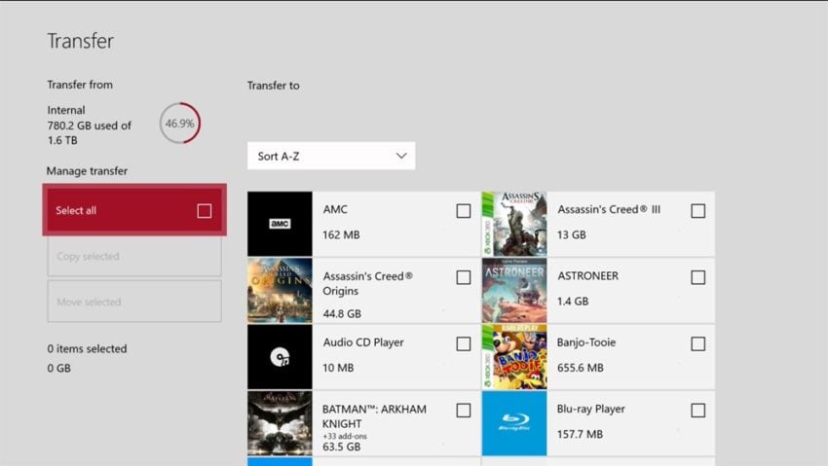Tick the Assassin's Creed Origins checkbox
The image size is (828, 466).
[463, 277]
